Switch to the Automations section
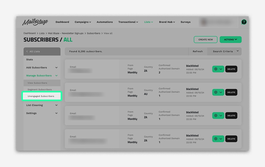 pos(105,22)
